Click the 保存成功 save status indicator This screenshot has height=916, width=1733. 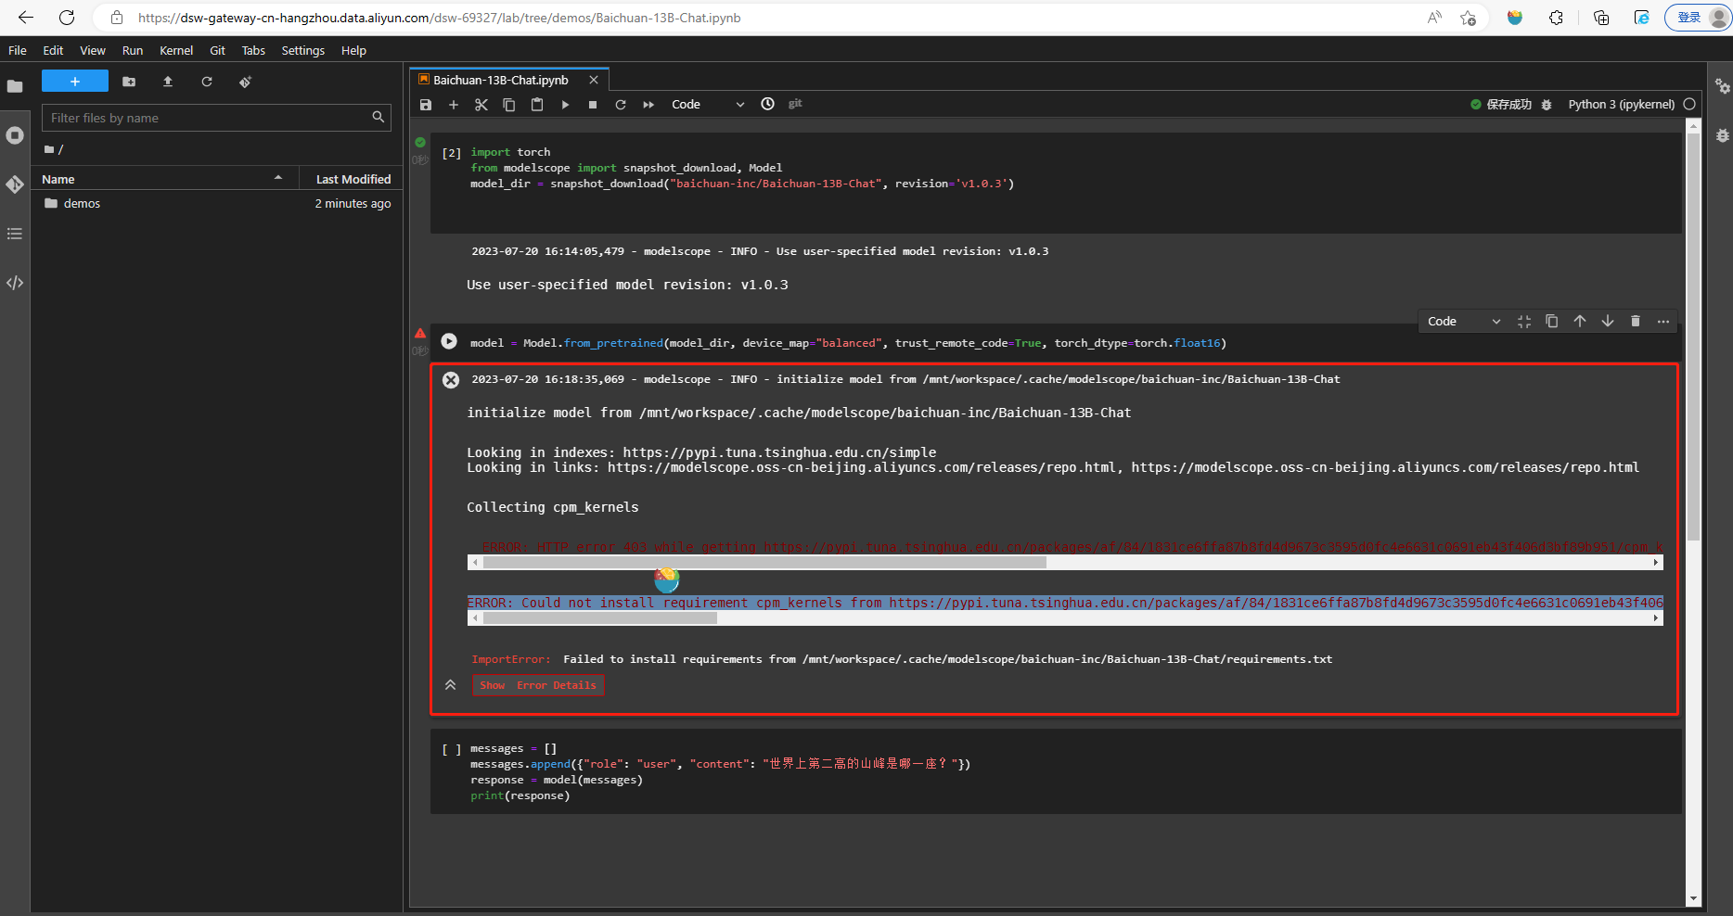pos(1501,105)
